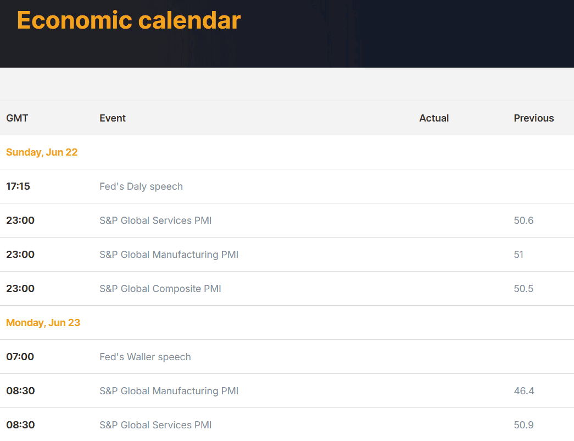The width and height of the screenshot is (574, 441).
Task: Open the S&P Global Composite PMI event
Action: point(160,289)
